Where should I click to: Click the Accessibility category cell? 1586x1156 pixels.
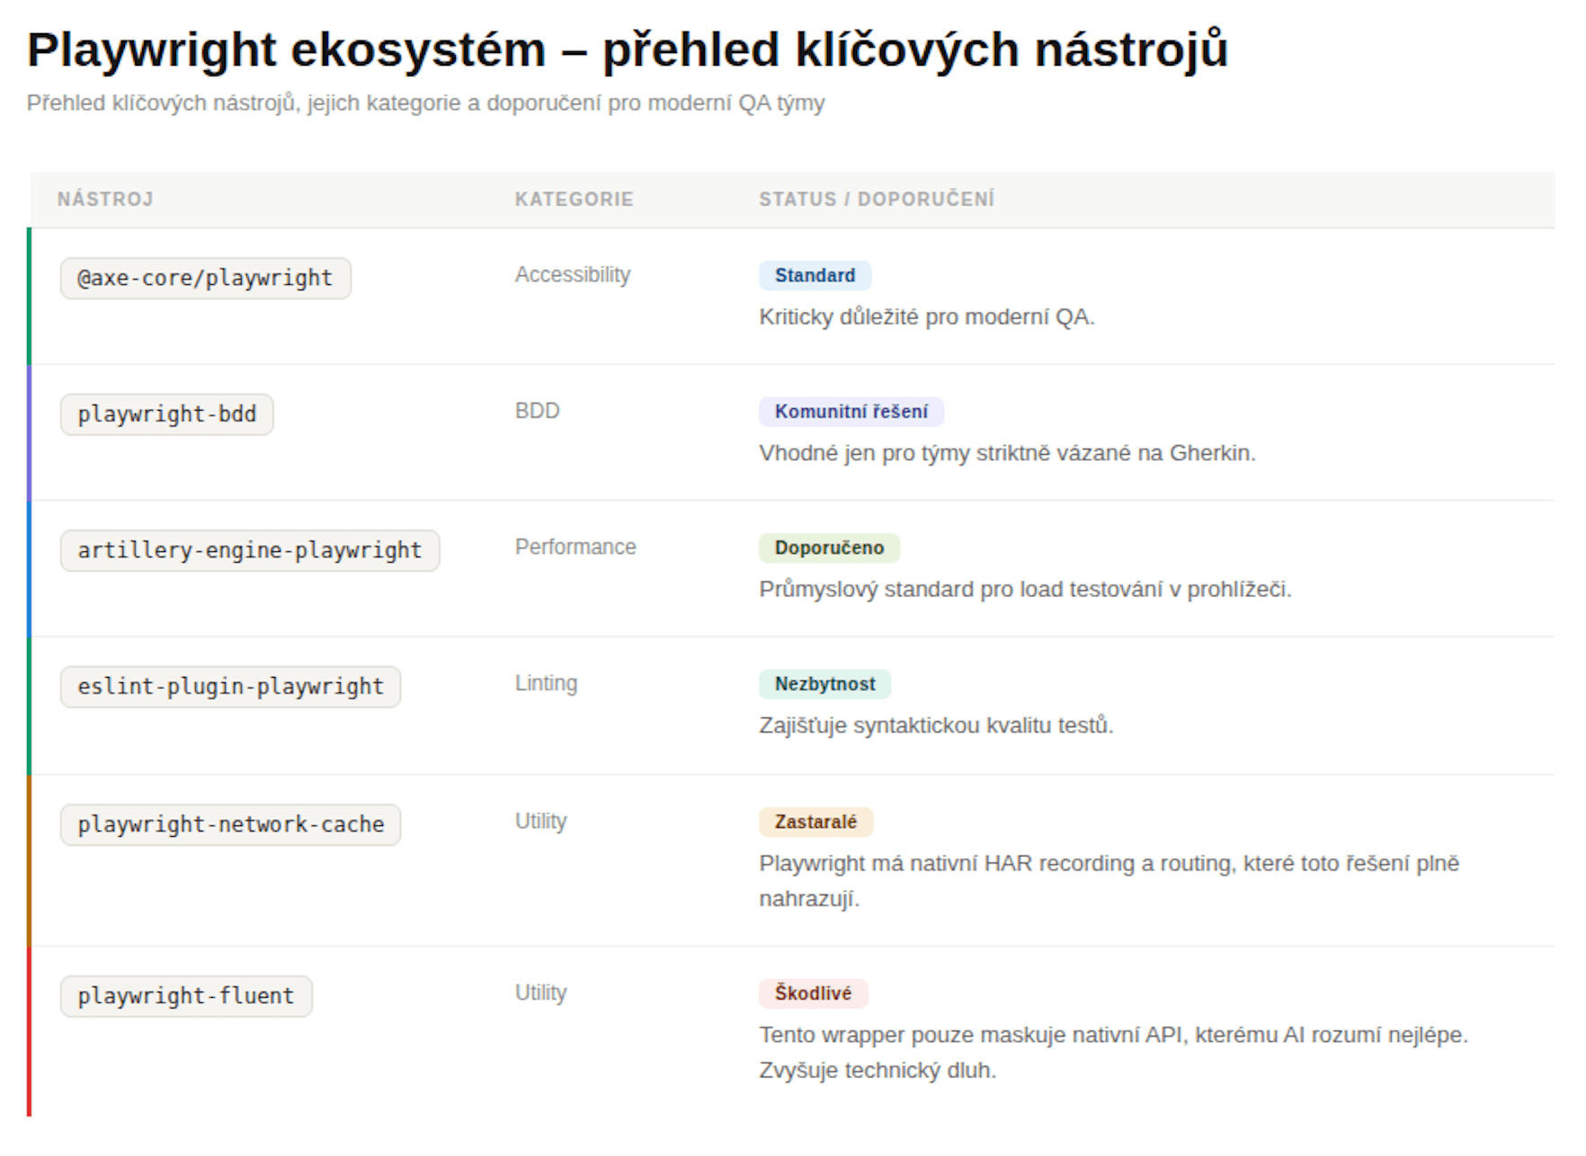573,275
